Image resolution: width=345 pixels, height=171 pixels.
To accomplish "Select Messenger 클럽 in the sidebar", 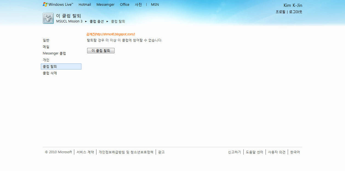I will [x=54, y=53].
